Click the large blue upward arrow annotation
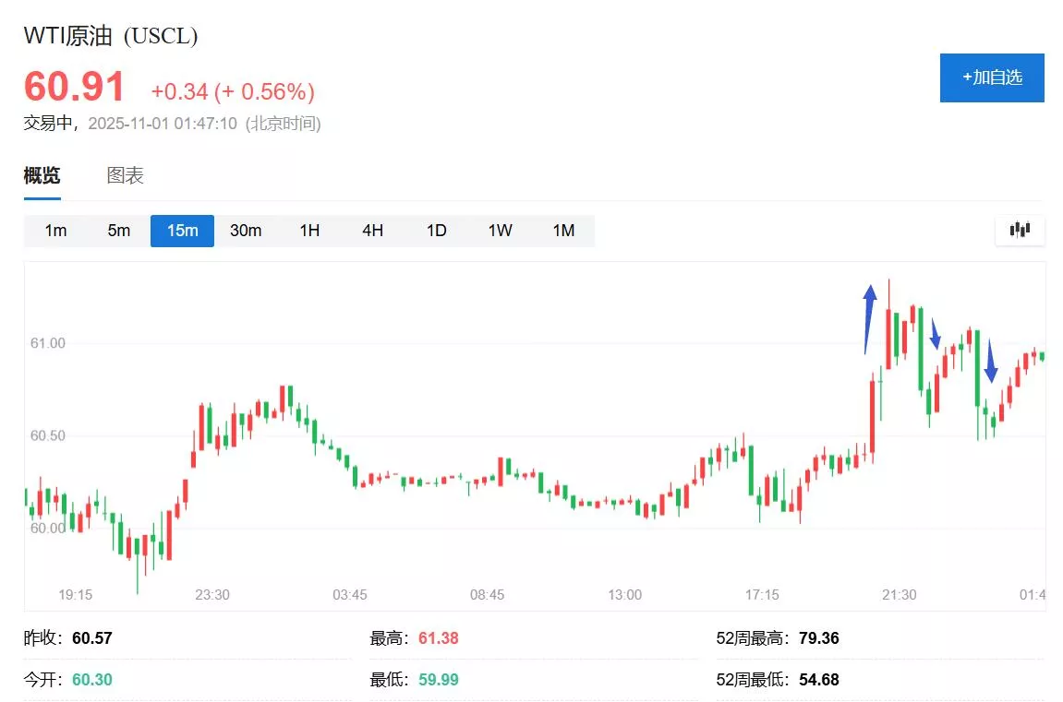The image size is (1063, 702). click(869, 318)
